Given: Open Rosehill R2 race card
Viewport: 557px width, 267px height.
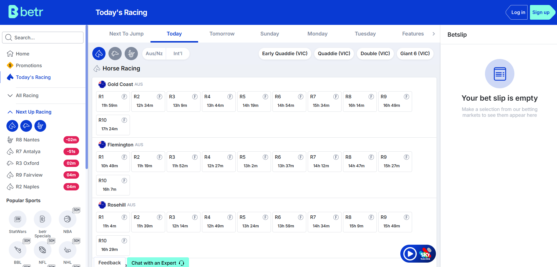Looking at the screenshot, I should [x=148, y=222].
